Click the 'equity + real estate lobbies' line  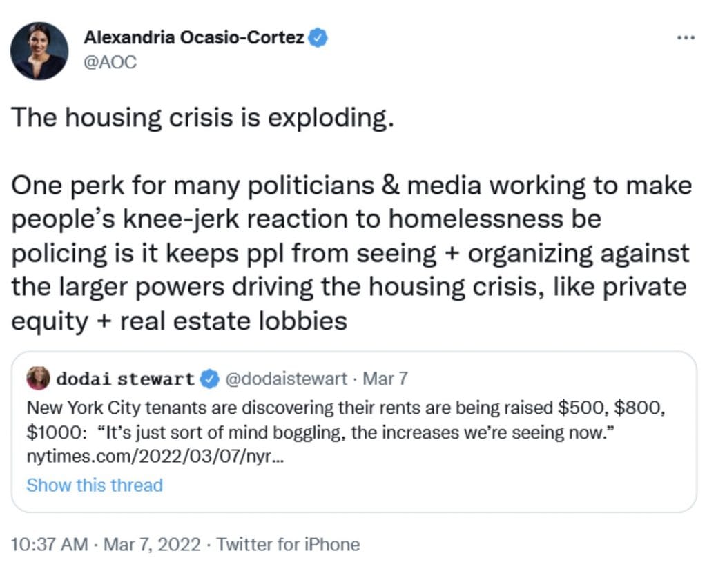[x=179, y=321]
